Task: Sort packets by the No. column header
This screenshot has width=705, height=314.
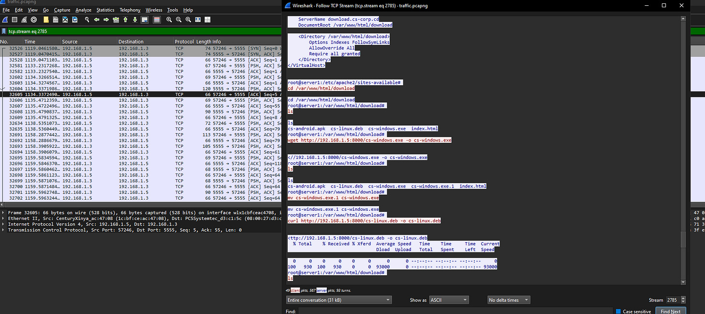Action: click(x=12, y=42)
